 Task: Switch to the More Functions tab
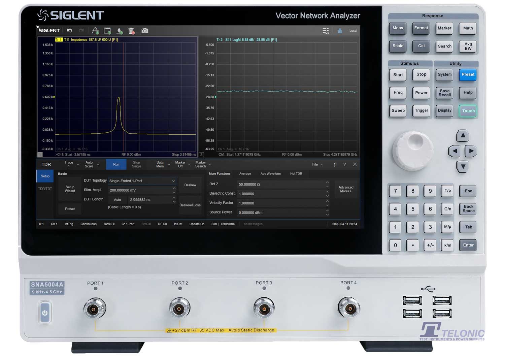pos(220,174)
